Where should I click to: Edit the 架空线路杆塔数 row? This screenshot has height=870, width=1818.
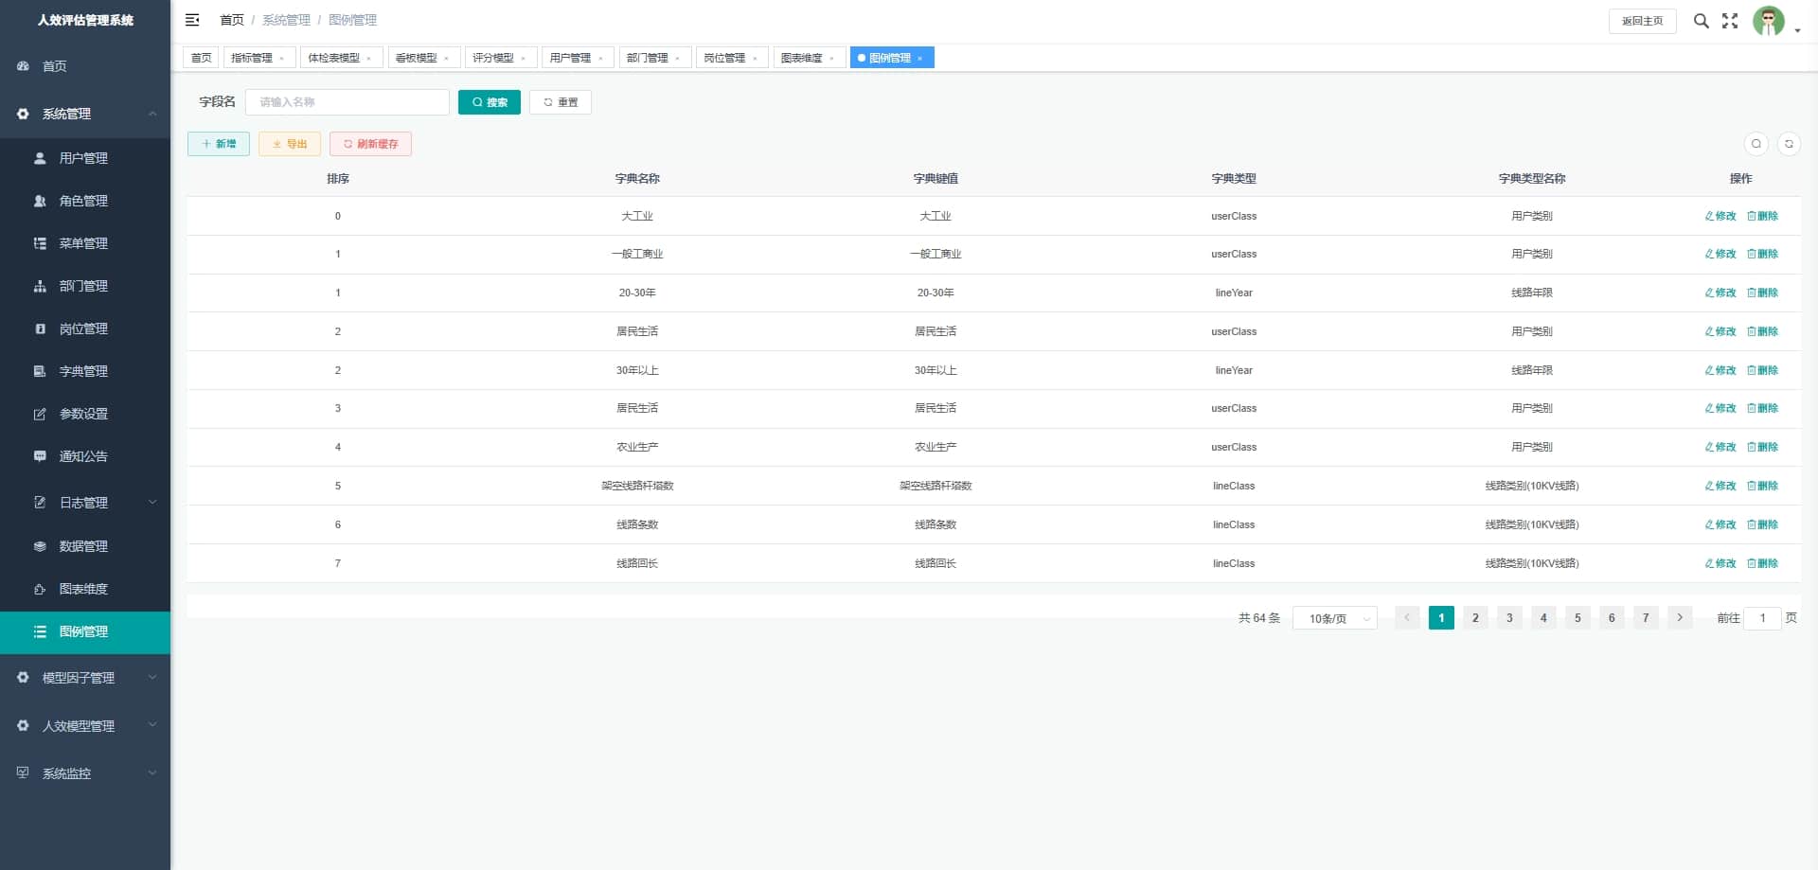(1720, 486)
